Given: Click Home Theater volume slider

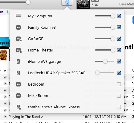Looking at the screenshot, I should [105, 50].
